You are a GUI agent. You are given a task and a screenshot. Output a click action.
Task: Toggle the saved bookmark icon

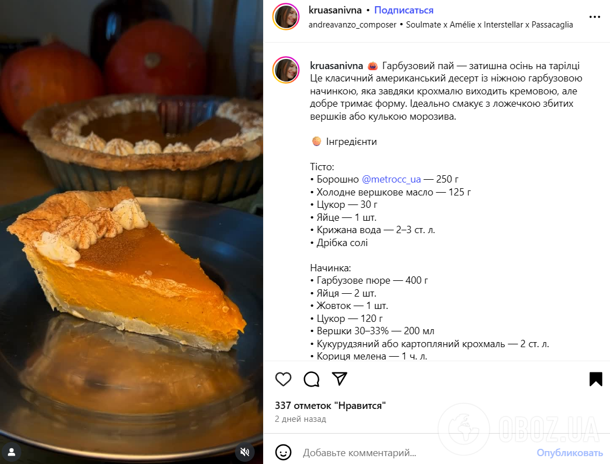(595, 379)
